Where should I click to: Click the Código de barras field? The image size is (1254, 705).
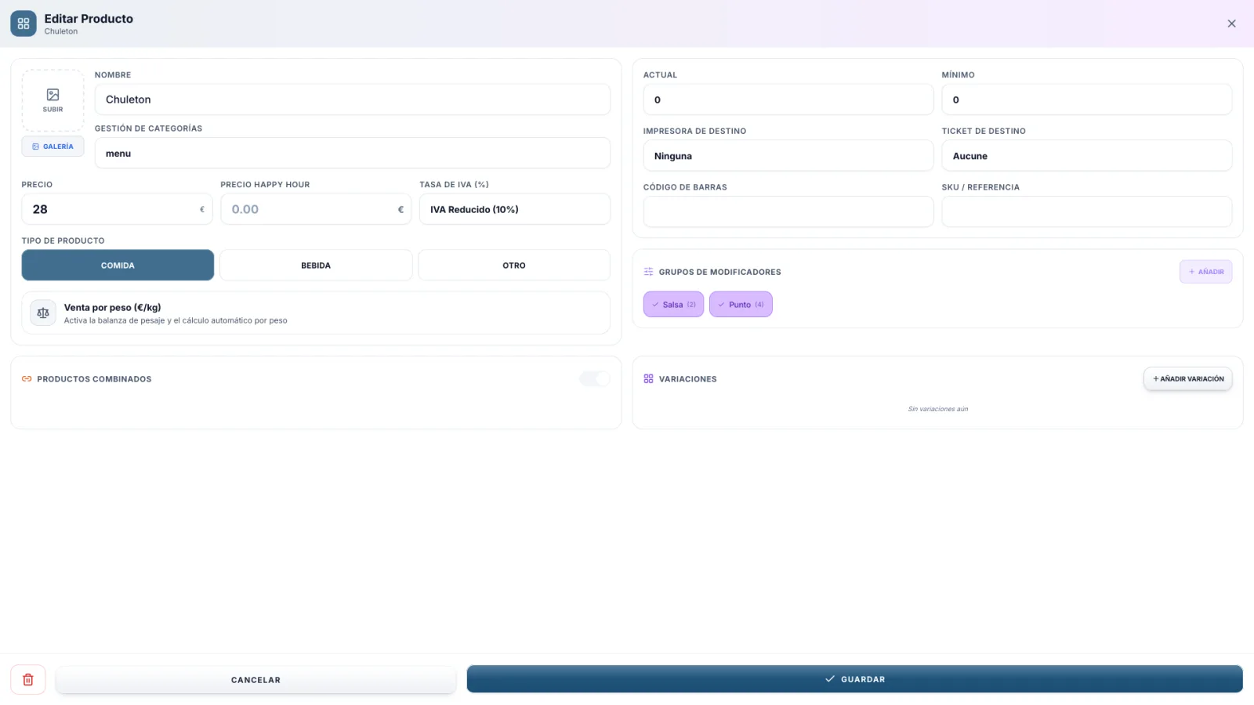(788, 211)
